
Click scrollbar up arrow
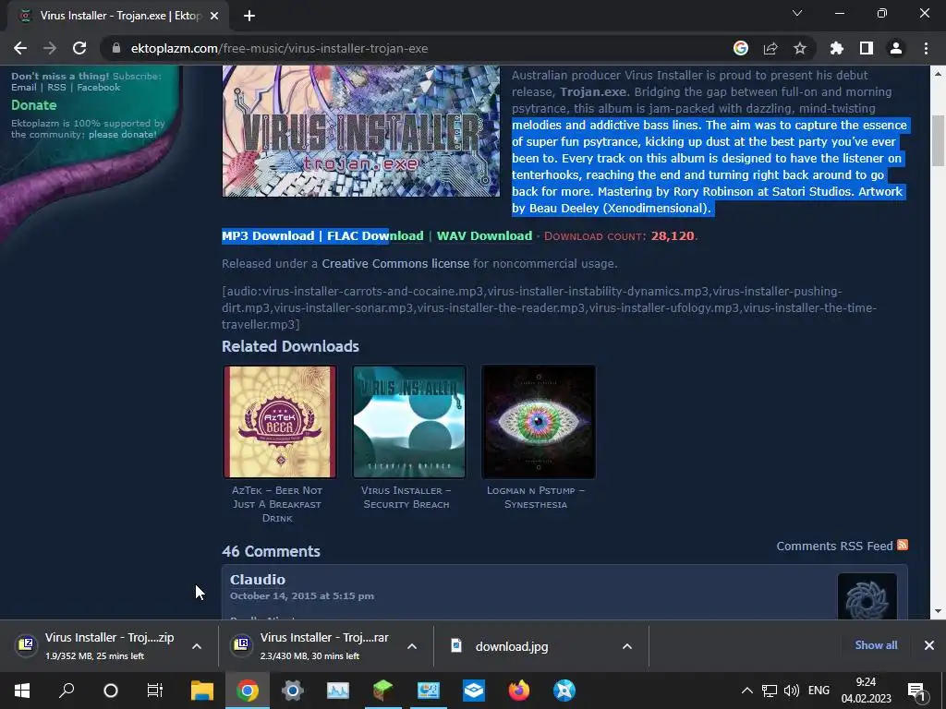tap(939, 73)
